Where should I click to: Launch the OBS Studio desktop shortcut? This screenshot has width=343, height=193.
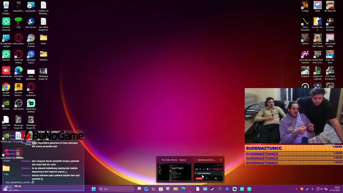18,105
